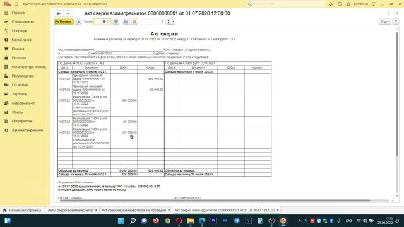Toggle the edit document icon

pyautogui.click(x=116, y=21)
